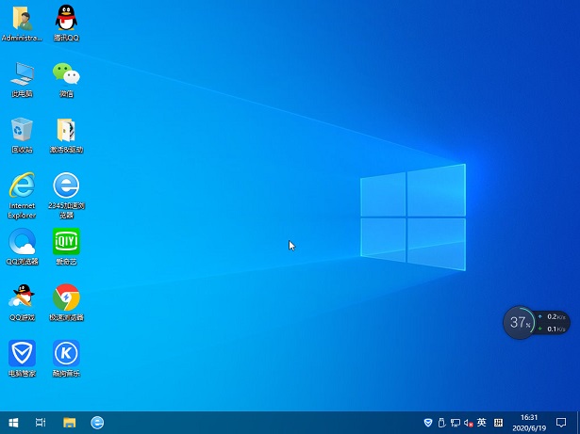Image resolution: width=580 pixels, height=434 pixels.
Task: Open Task View from the taskbar
Action: click(41, 423)
